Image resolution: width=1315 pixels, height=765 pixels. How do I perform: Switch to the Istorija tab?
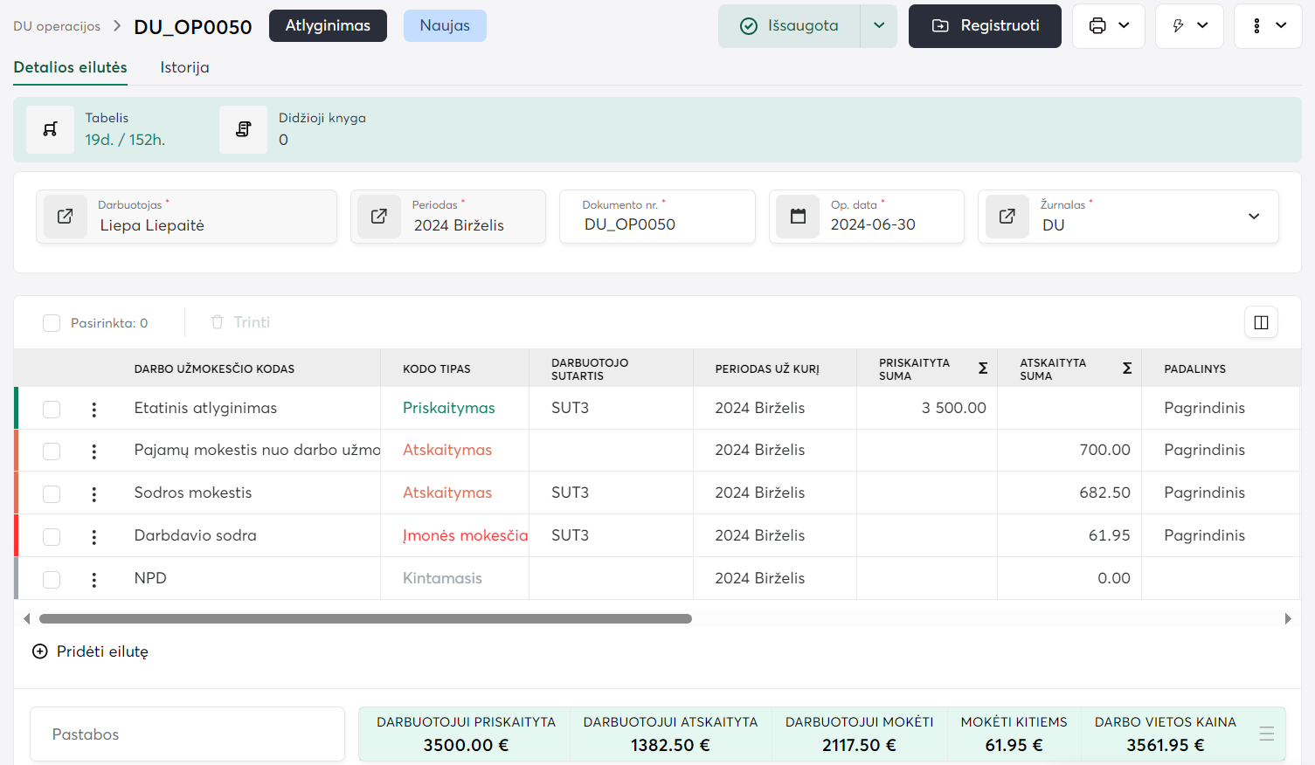184,67
